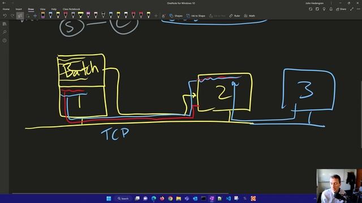
Task: Go back with the arrow in title bar
Action: [4, 3]
